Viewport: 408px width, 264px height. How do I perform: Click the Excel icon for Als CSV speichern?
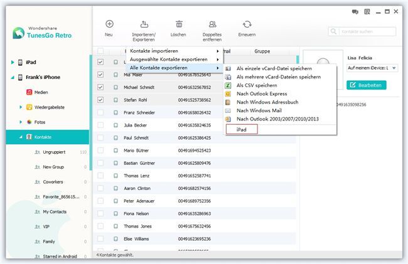click(x=228, y=85)
